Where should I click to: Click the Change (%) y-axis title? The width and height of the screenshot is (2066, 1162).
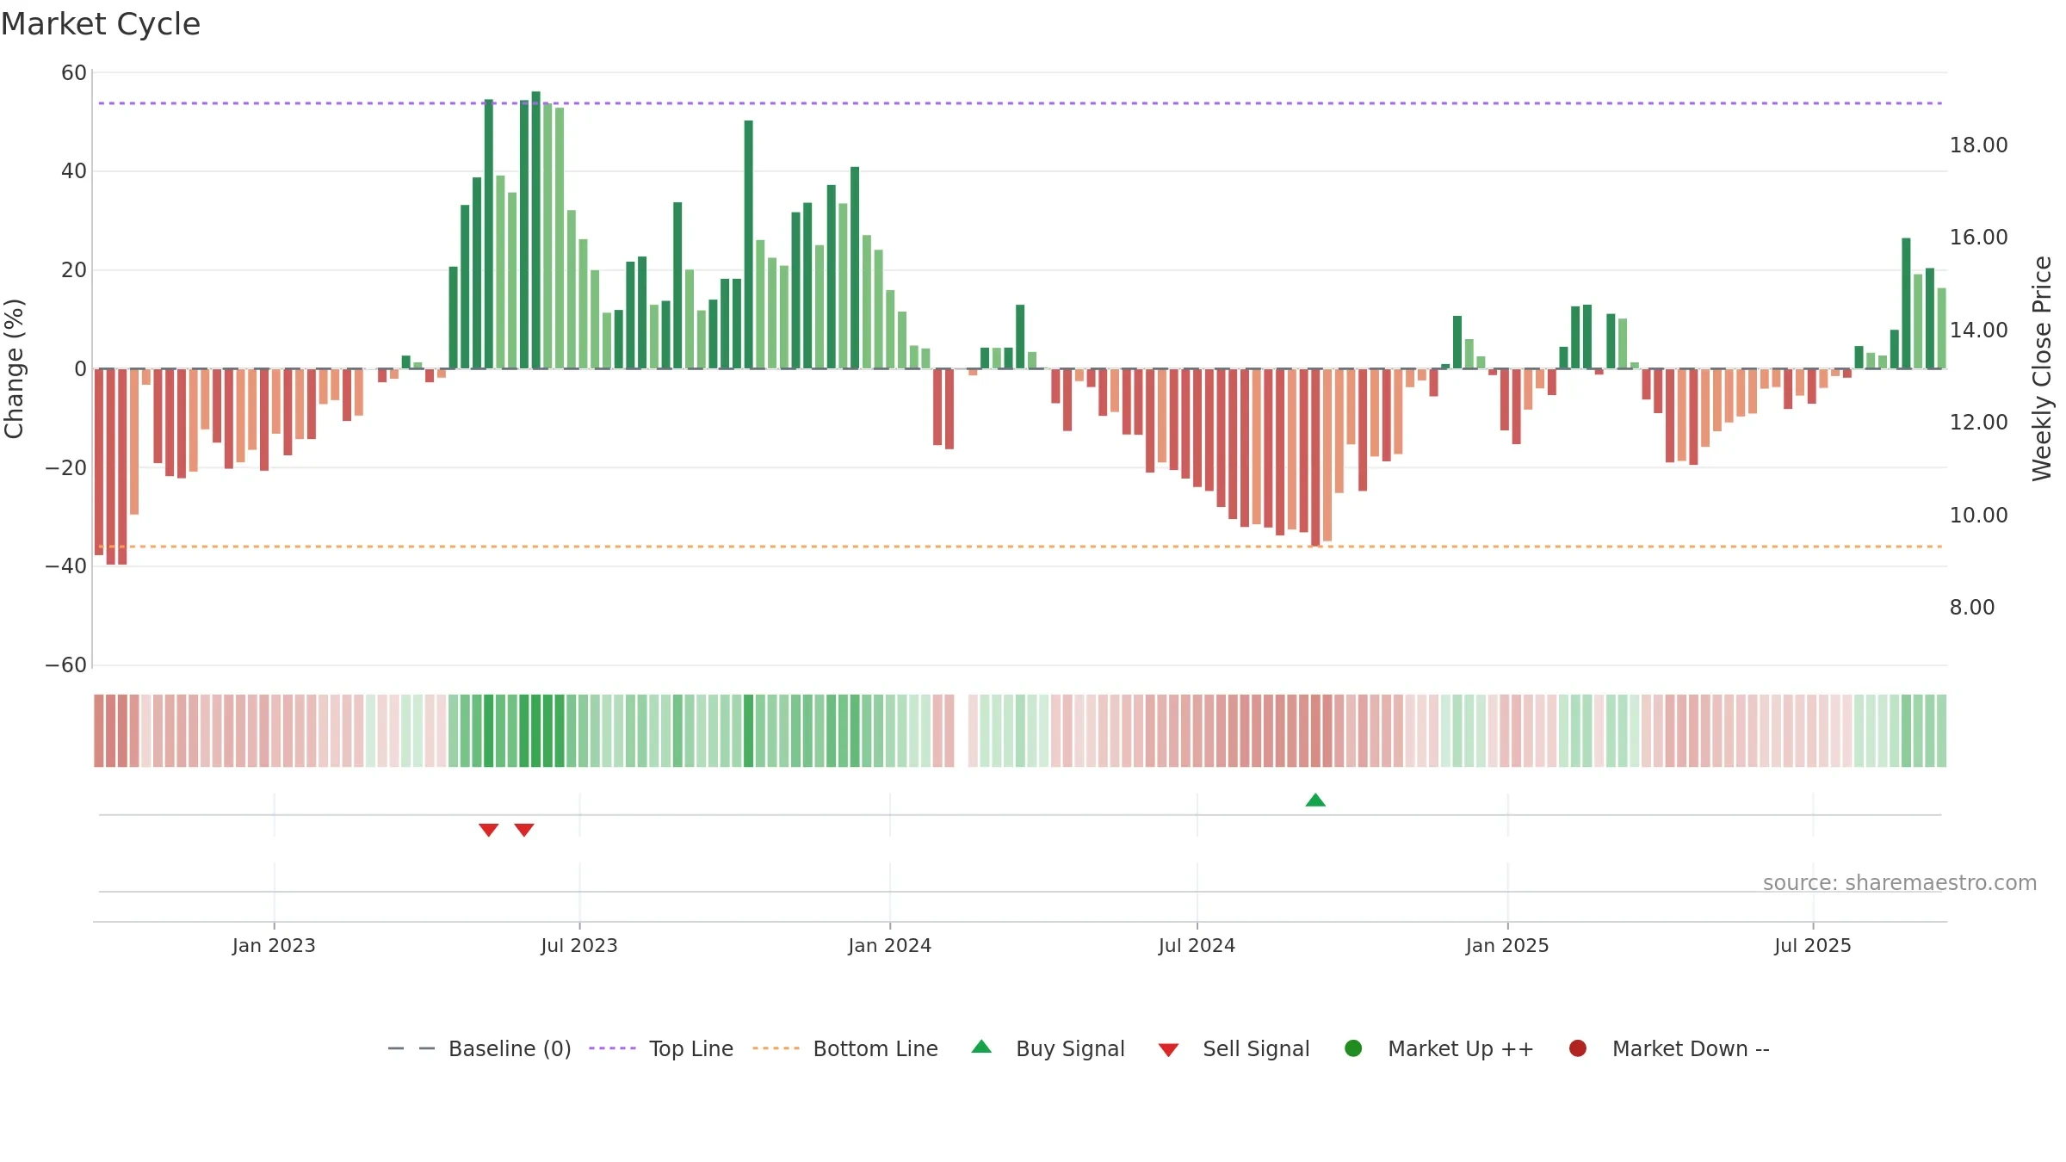14,368
